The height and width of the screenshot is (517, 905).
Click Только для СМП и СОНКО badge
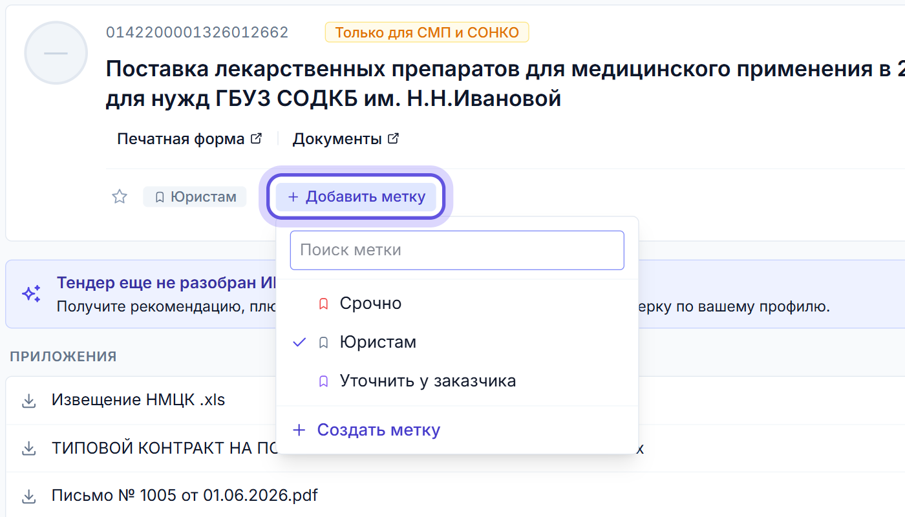tap(427, 32)
